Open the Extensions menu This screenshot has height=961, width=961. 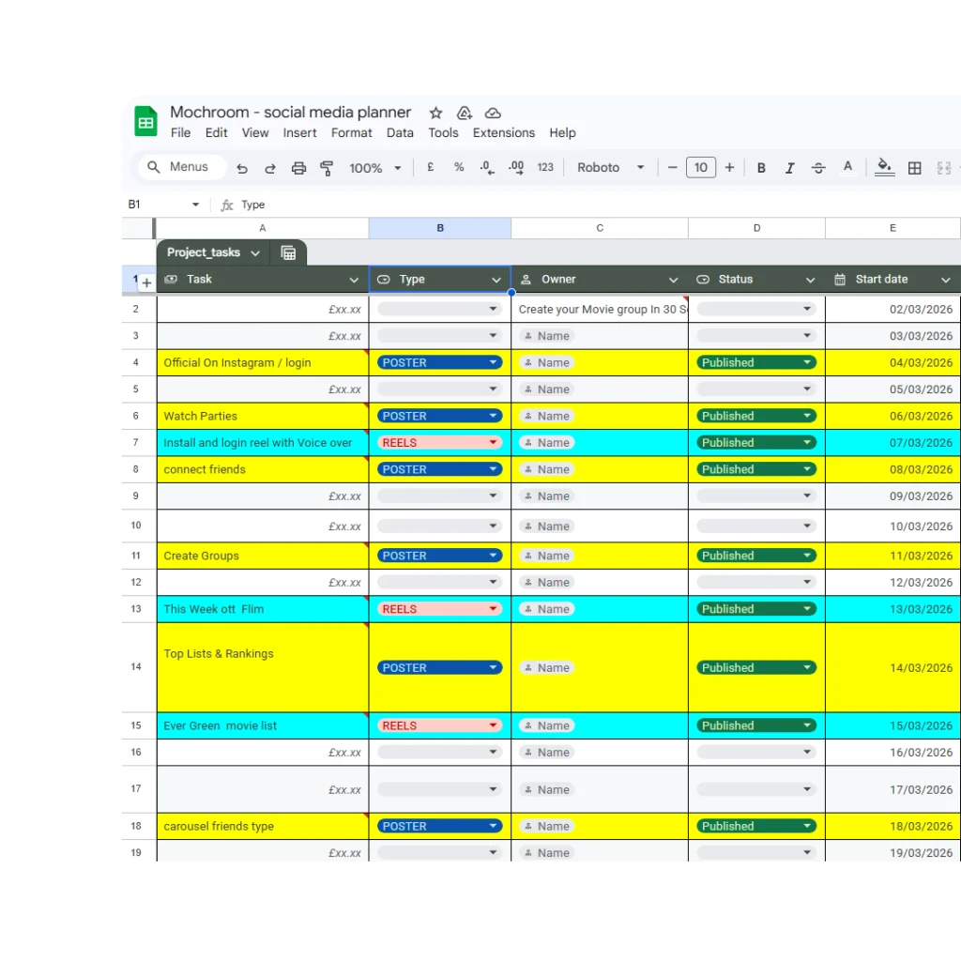coord(503,133)
